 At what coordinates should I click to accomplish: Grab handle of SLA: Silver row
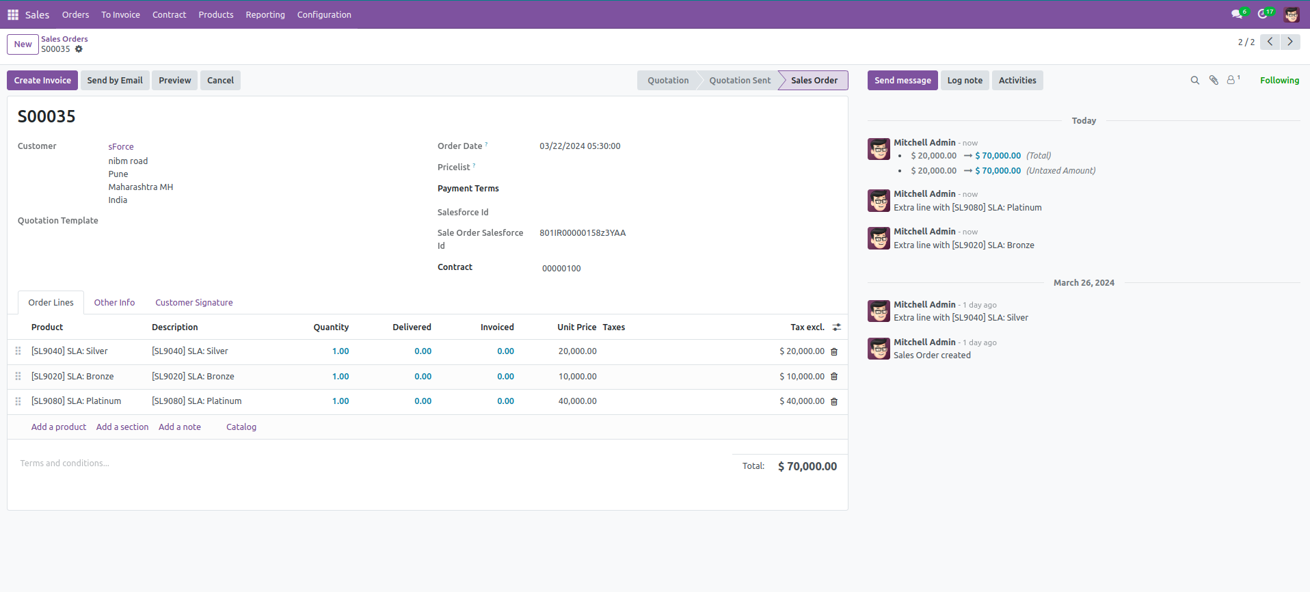pos(18,351)
